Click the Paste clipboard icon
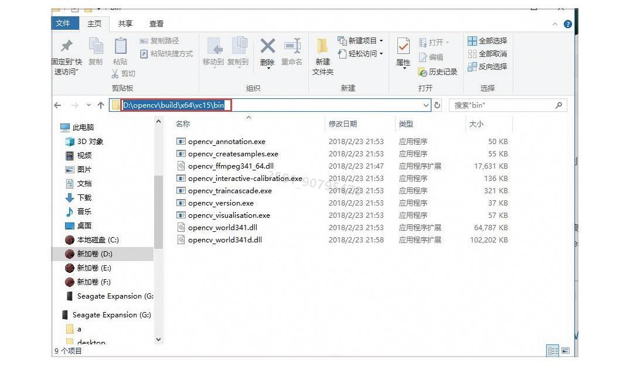This screenshot has width=630, height=366. click(x=120, y=46)
